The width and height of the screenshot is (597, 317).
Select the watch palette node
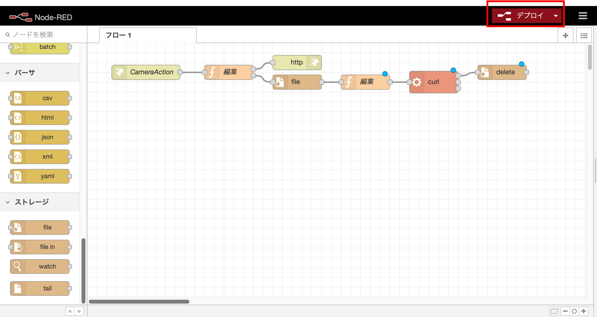pyautogui.click(x=40, y=267)
